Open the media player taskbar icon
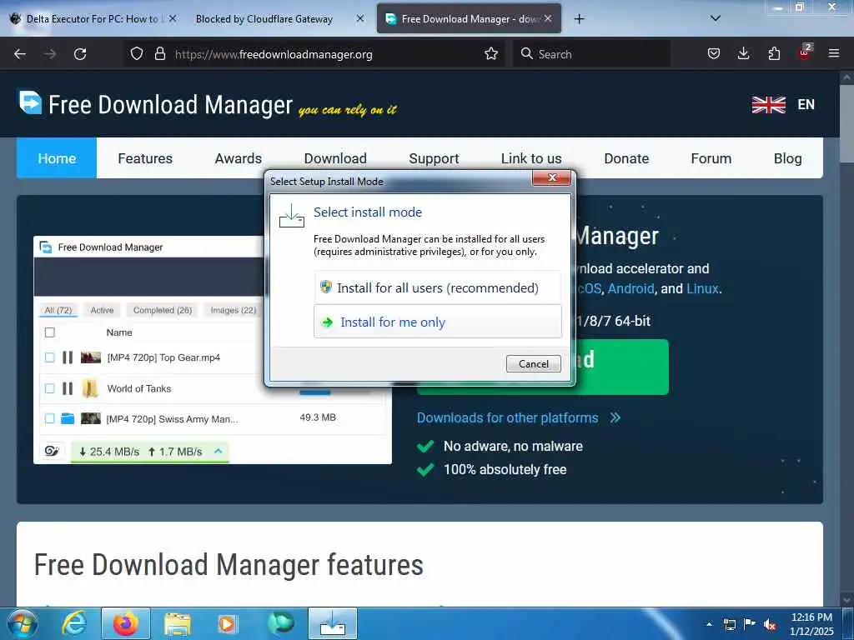The height and width of the screenshot is (640, 854). click(227, 623)
